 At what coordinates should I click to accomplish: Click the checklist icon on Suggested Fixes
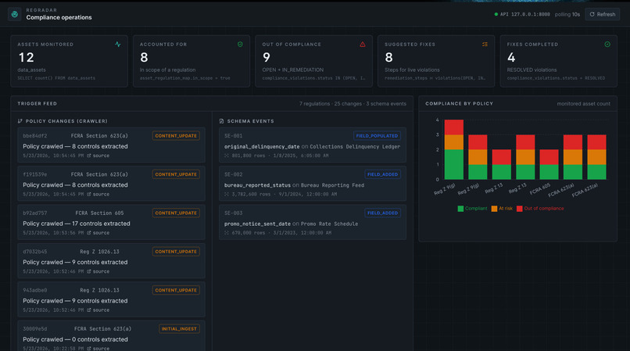coord(485,45)
